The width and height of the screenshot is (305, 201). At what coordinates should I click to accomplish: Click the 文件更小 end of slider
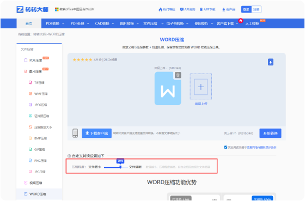[95, 167]
